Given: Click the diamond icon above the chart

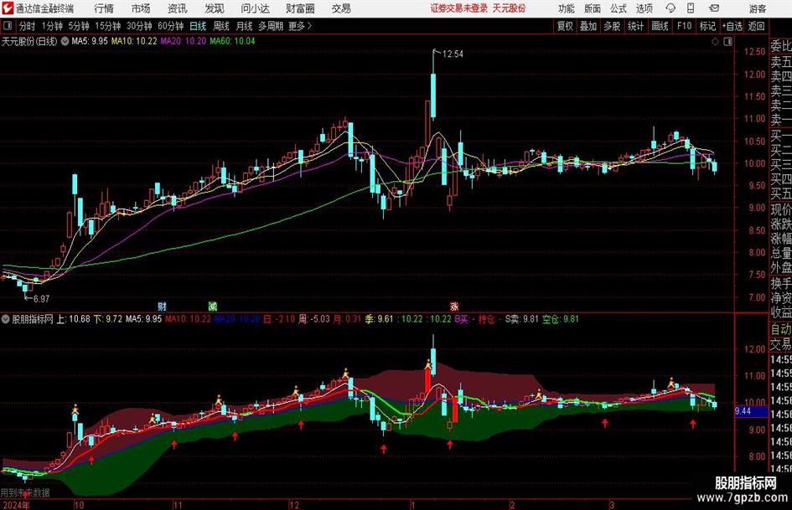Looking at the screenshot, I should click(x=715, y=41).
